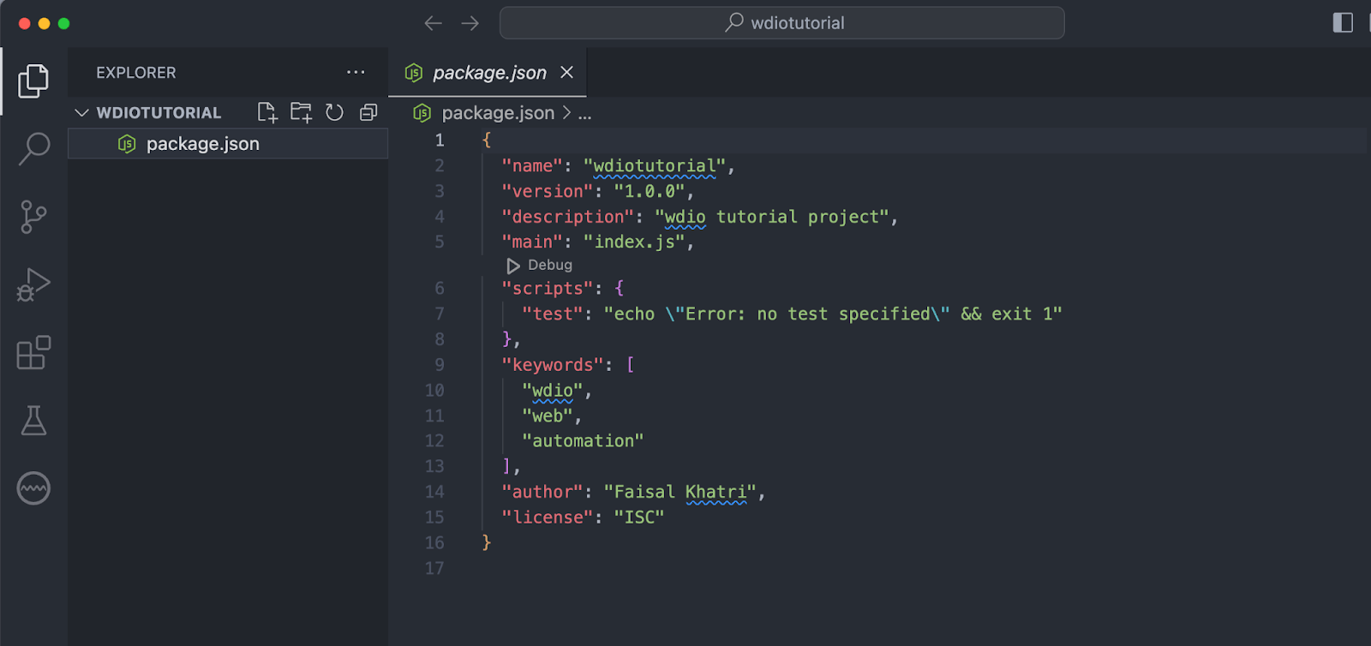Image resolution: width=1371 pixels, height=646 pixels.
Task: Open the breadcrumb ellipsis segment
Action: click(584, 114)
